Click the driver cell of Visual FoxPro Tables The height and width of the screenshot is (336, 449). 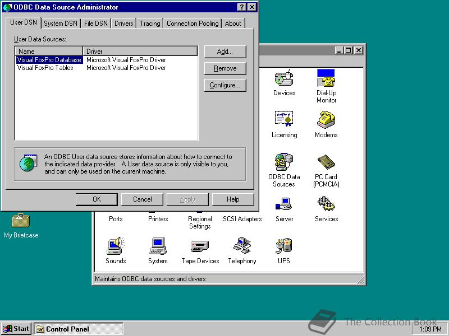pyautogui.click(x=126, y=68)
